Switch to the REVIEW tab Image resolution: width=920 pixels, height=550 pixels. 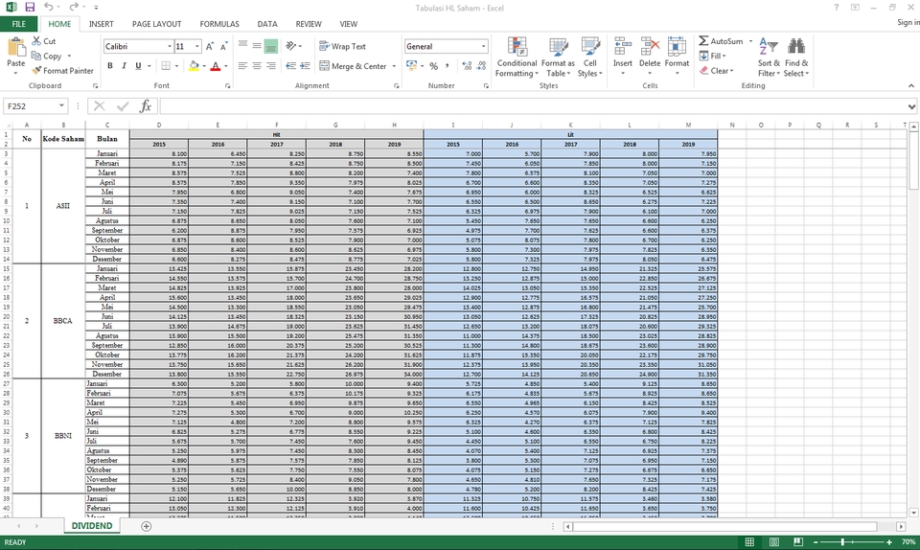tap(308, 24)
